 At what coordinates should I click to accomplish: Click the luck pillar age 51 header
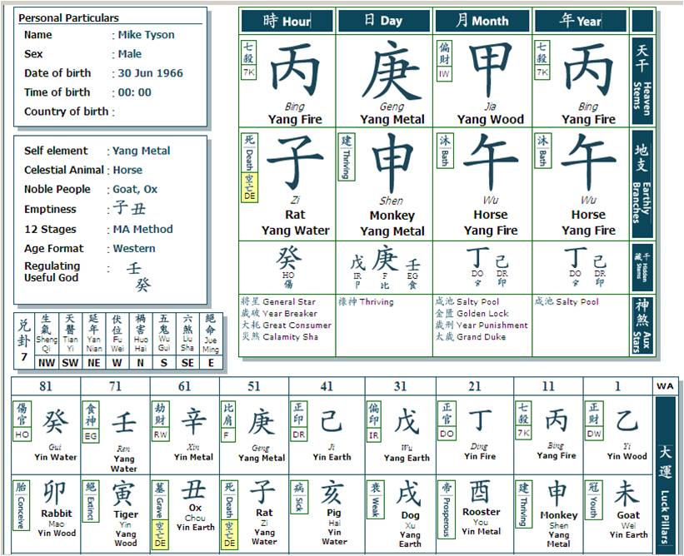[x=254, y=386]
